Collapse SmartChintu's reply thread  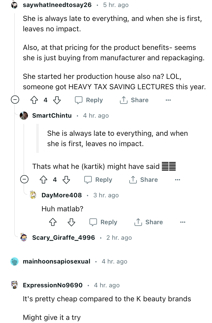pos(24,180)
